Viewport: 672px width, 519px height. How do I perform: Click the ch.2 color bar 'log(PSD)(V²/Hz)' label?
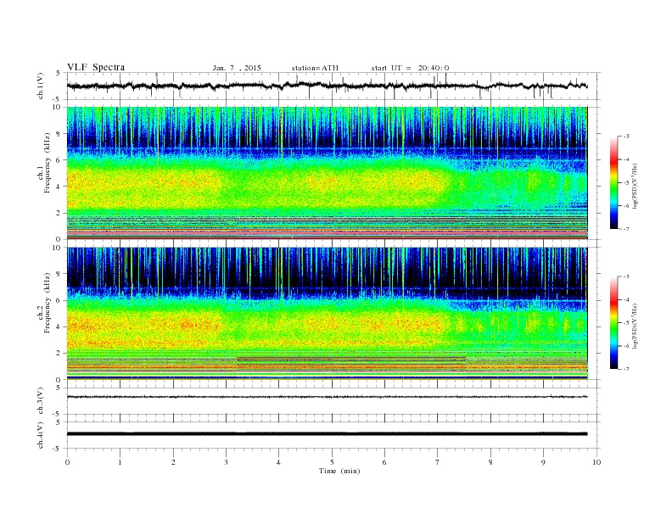pos(636,326)
